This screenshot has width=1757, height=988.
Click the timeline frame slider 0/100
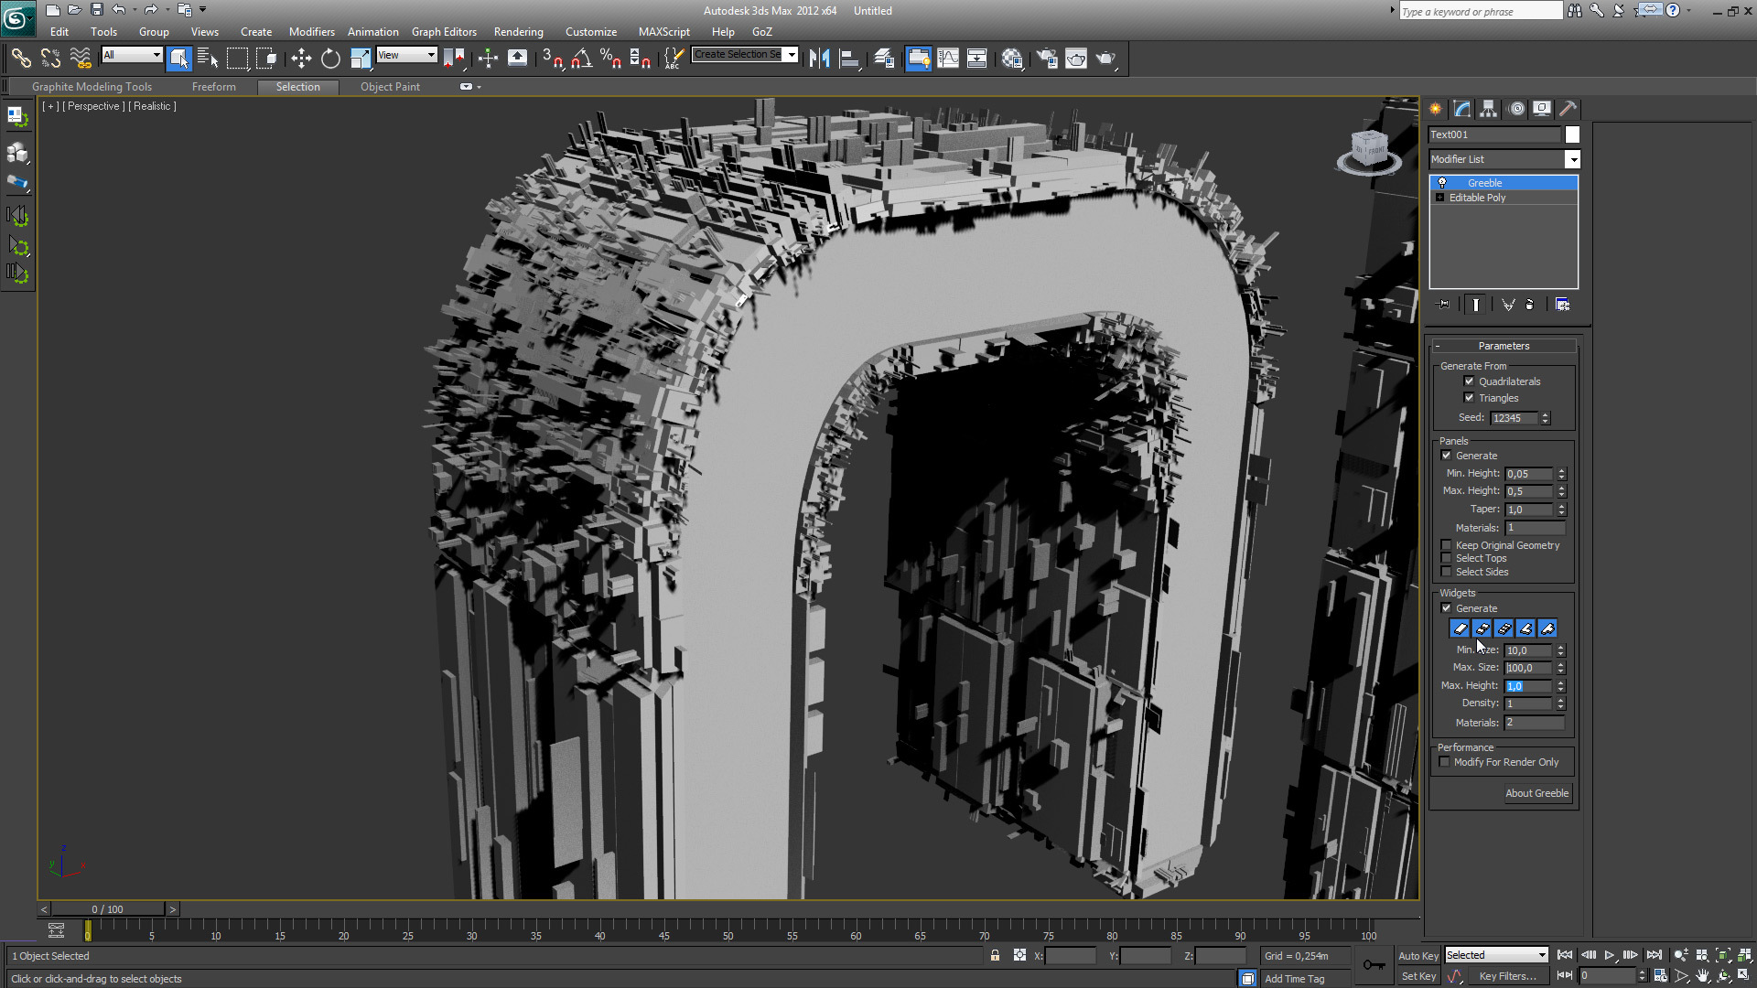pyautogui.click(x=108, y=909)
